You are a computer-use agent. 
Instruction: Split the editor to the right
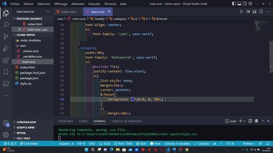tap(261, 11)
